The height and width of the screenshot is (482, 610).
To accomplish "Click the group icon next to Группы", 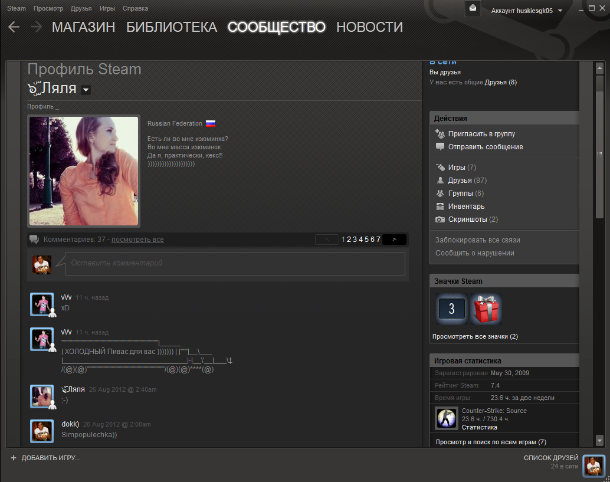I will (x=440, y=194).
